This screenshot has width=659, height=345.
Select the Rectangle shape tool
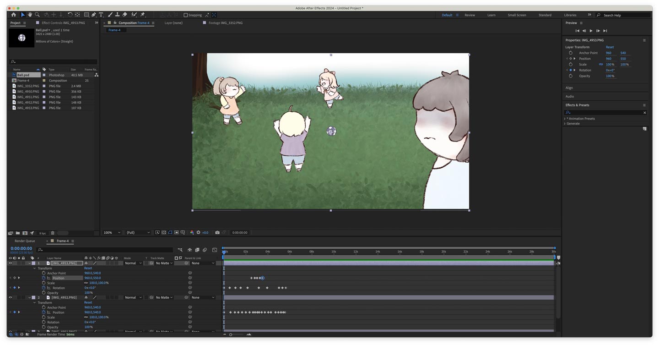tap(86, 15)
